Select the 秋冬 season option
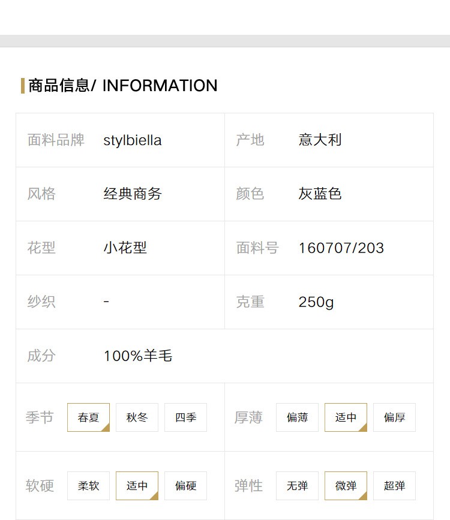 [x=137, y=417]
